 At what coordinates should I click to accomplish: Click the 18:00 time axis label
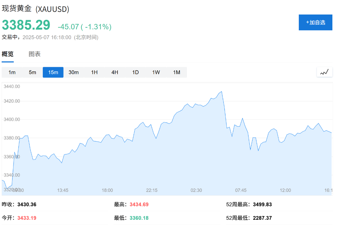click(107, 190)
